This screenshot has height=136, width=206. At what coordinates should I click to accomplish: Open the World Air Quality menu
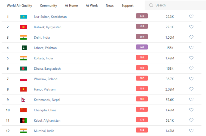pyautogui.click(x=19, y=5)
